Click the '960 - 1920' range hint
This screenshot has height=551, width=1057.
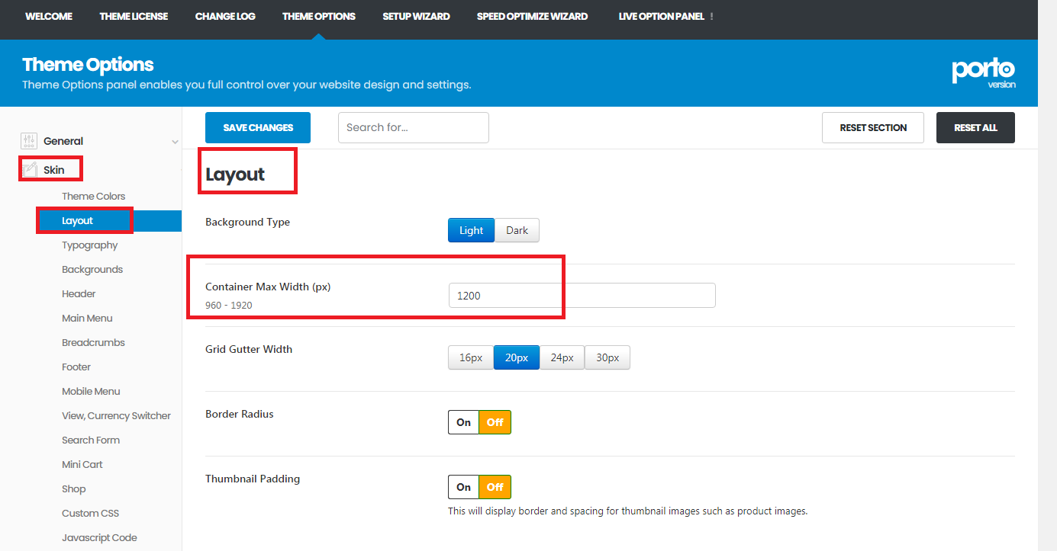229,305
